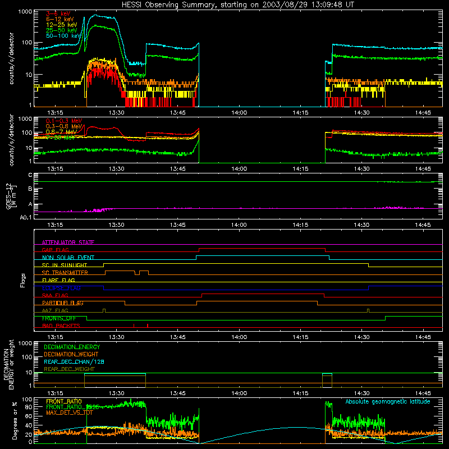Select the PARTICLE_FLAG label
Image resolution: width=449 pixels, height=449 pixels.
coord(63,303)
